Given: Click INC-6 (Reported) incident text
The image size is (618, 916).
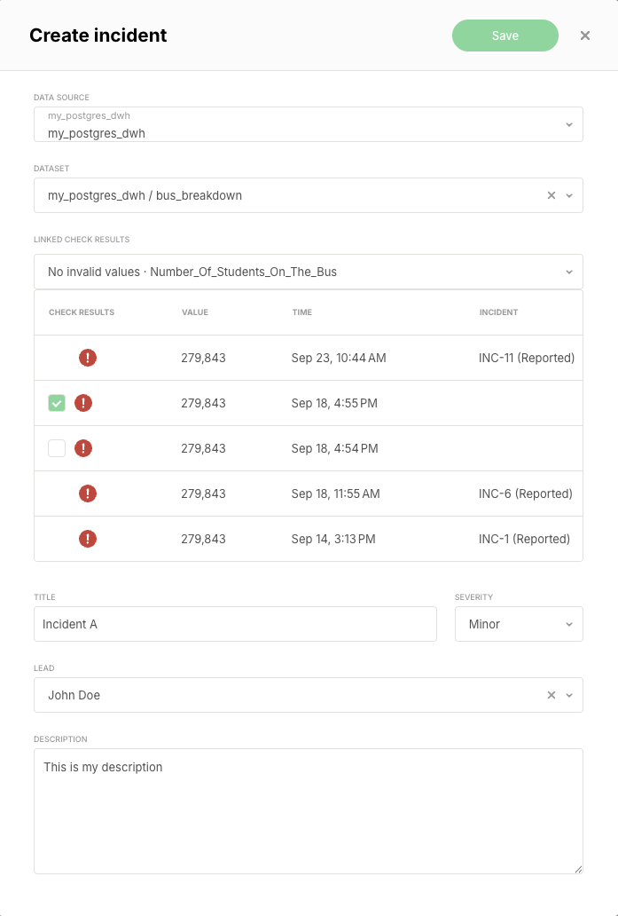Looking at the screenshot, I should pos(525,494).
